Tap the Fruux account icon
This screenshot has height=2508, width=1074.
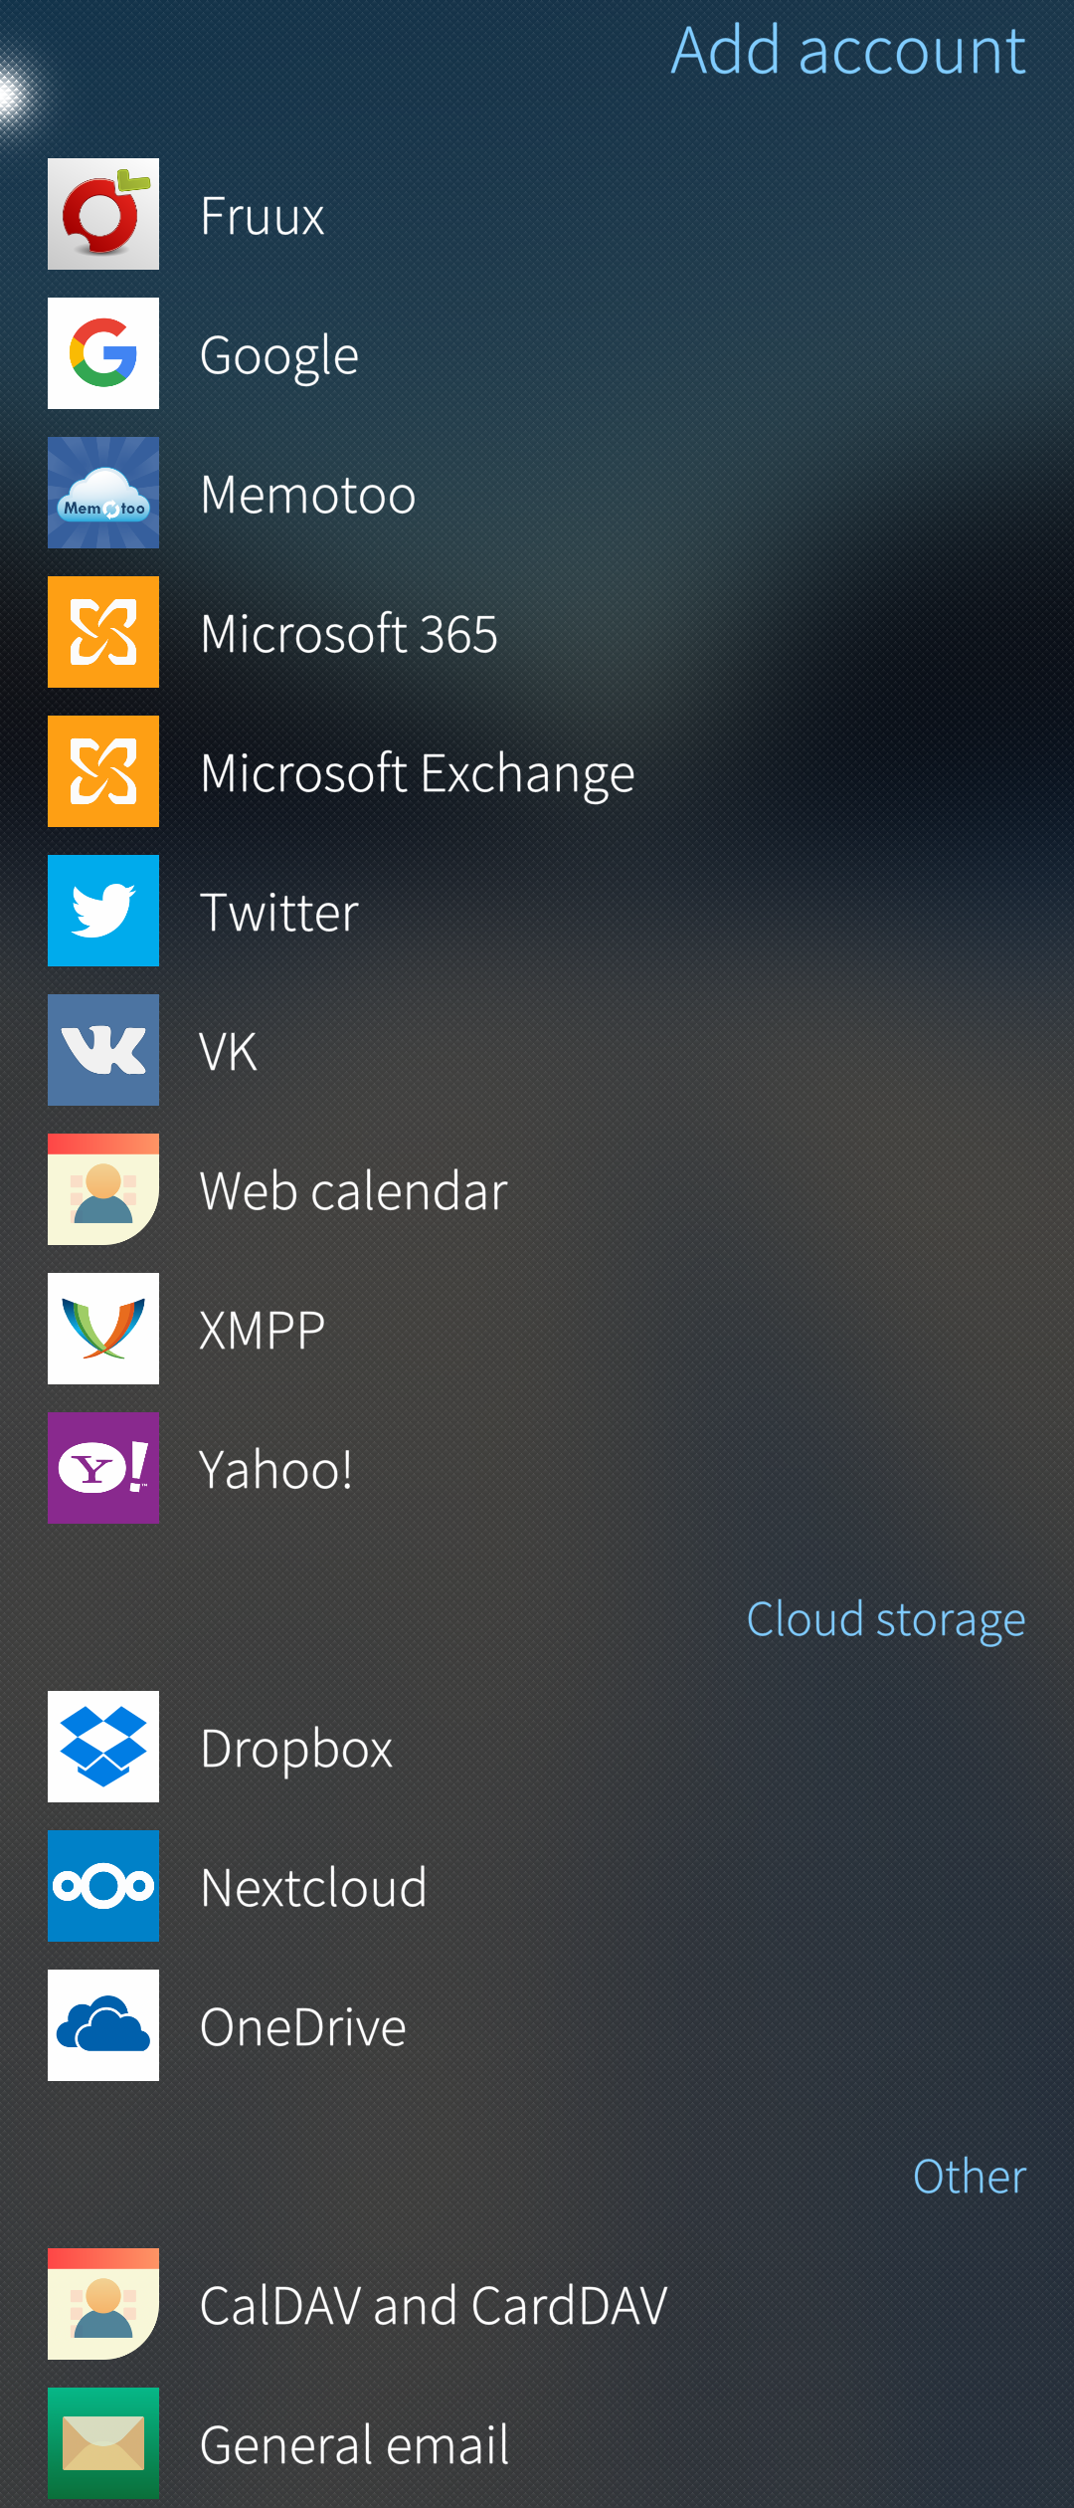click(x=103, y=214)
